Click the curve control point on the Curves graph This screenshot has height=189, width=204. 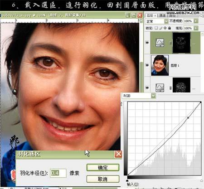(x=188, y=117)
